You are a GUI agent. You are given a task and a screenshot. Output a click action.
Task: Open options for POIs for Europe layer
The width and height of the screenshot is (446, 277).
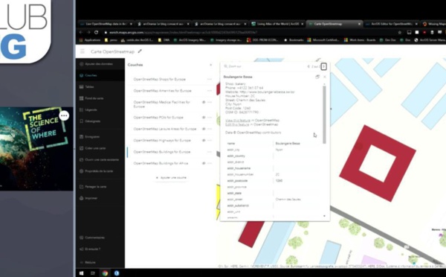point(210,118)
